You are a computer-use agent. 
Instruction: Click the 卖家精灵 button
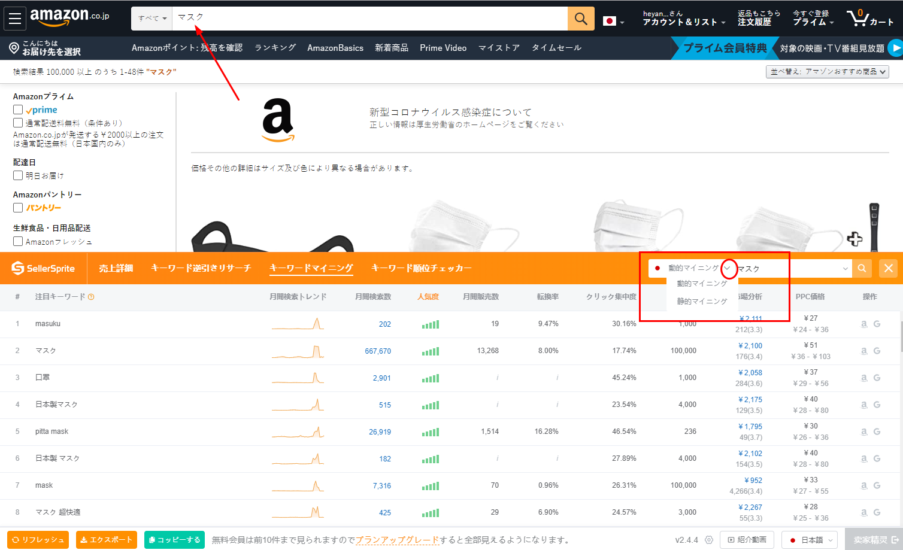[874, 540]
